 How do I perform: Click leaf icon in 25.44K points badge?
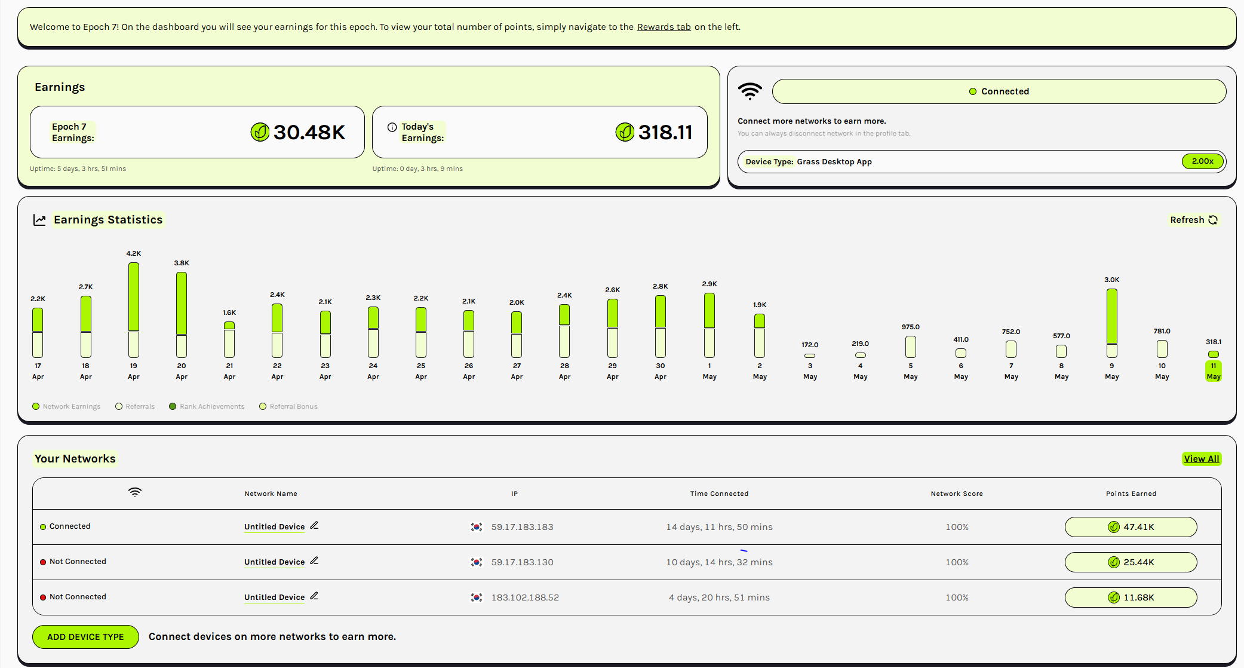[1114, 562]
